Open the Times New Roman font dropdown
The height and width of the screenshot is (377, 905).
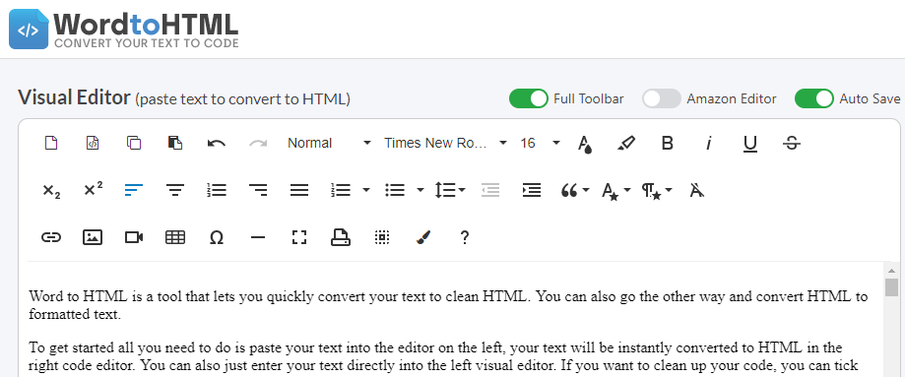coord(445,143)
